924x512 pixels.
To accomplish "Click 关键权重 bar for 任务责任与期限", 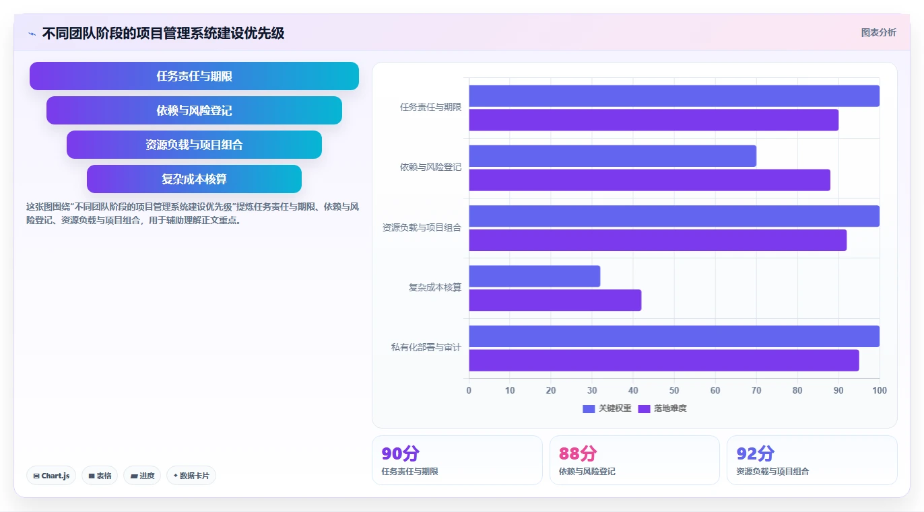I will tap(674, 96).
